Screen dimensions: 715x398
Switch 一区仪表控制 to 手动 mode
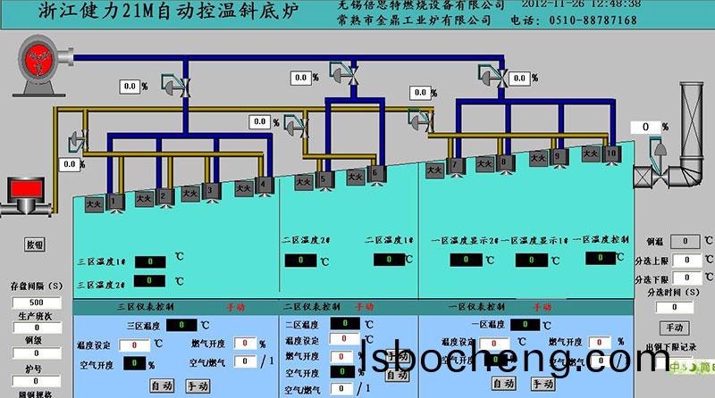543,384
